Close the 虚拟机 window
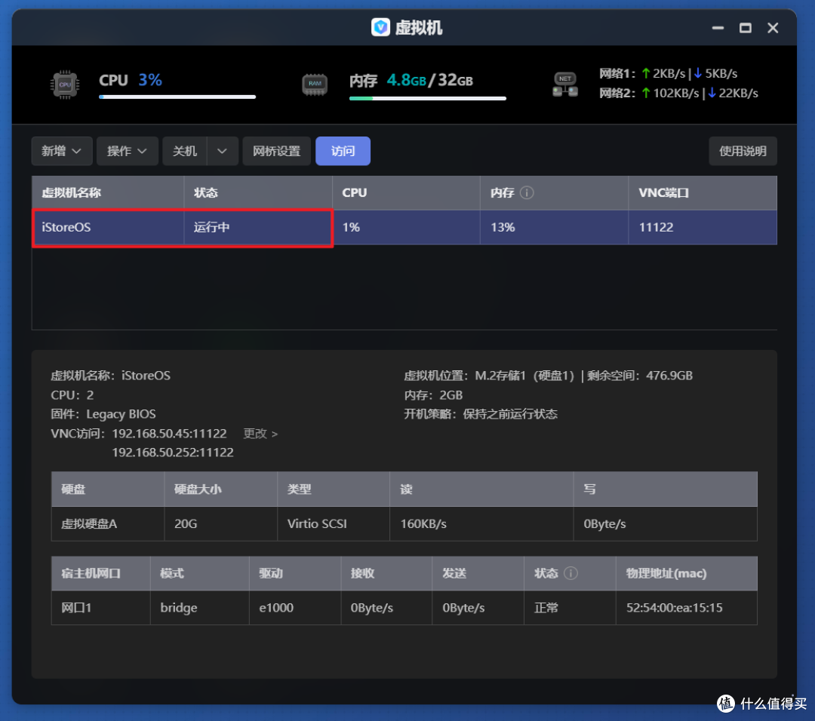This screenshot has height=721, width=815. [x=773, y=28]
